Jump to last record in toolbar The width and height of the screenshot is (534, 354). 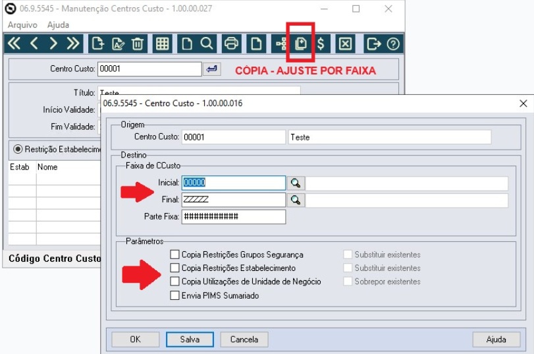(x=73, y=44)
